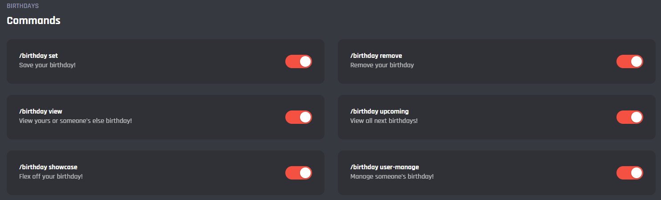Switch off the /birthday upcoming toggle
Viewport: 661px width, 200px height.
(629, 117)
